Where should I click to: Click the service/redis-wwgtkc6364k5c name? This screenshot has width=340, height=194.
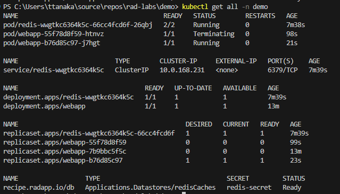54,70
